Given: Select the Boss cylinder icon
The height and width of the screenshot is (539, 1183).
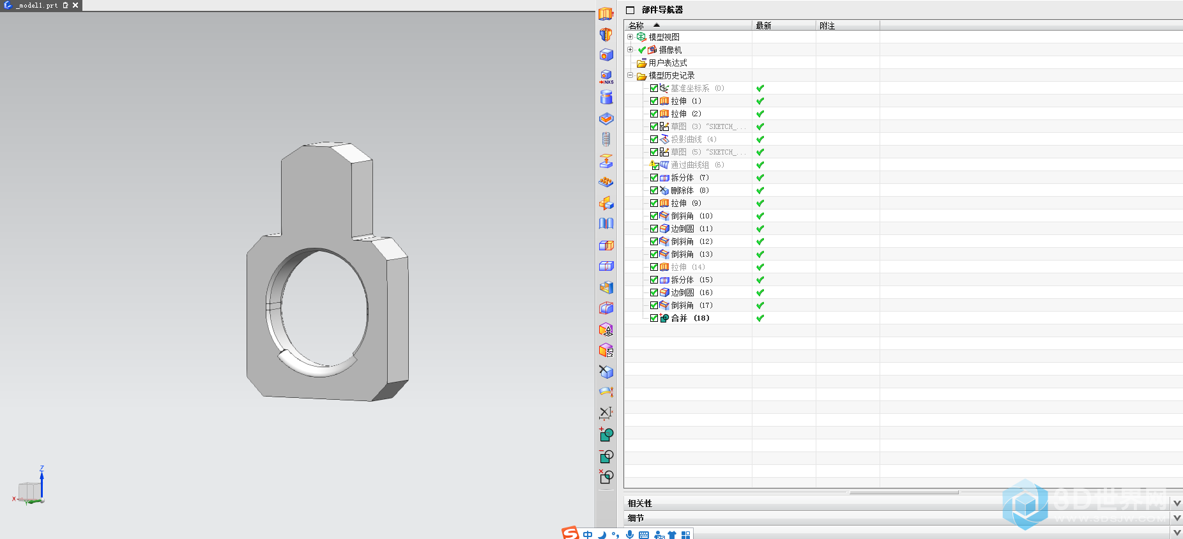Looking at the screenshot, I should point(606,98).
